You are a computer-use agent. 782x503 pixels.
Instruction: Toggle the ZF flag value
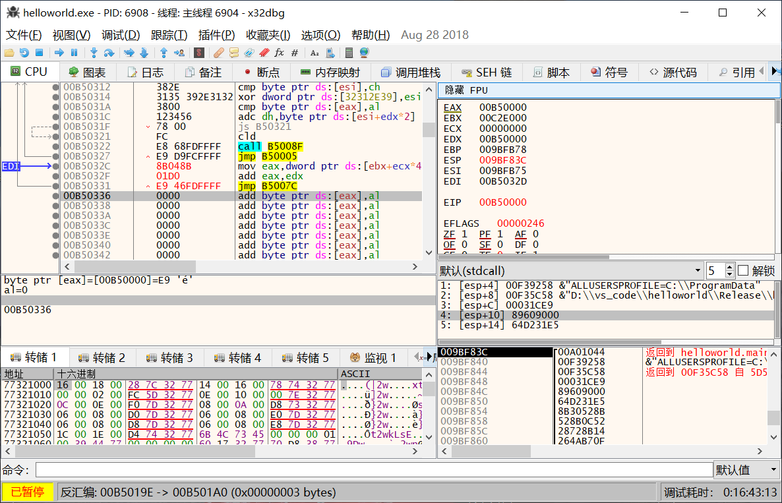coord(464,234)
